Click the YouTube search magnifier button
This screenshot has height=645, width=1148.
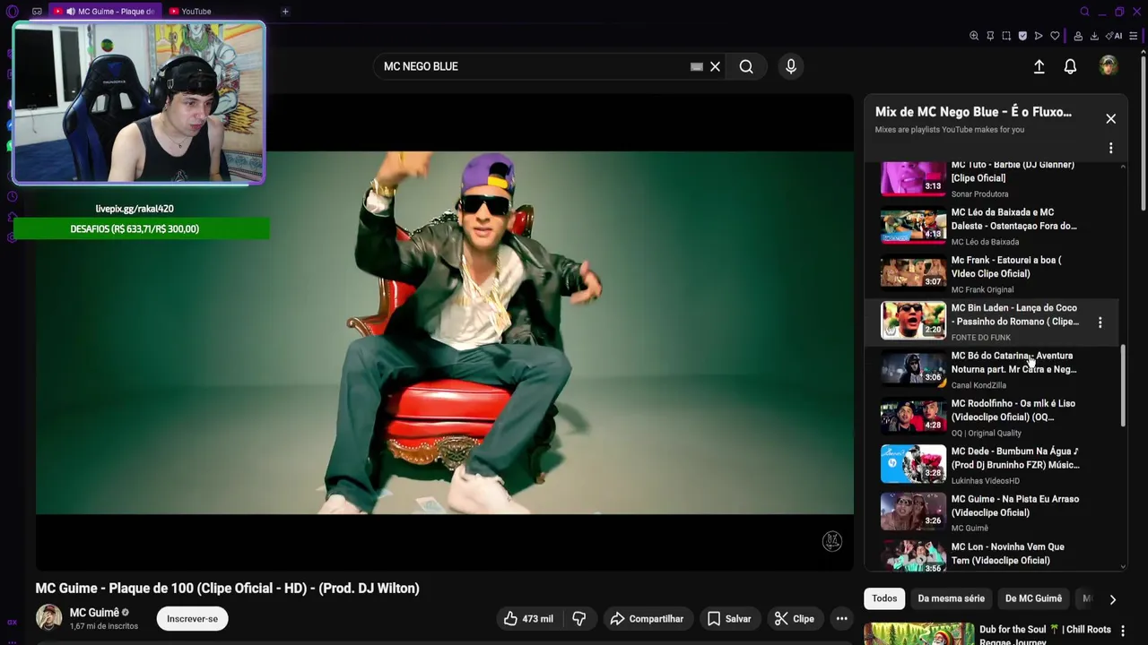(x=746, y=66)
